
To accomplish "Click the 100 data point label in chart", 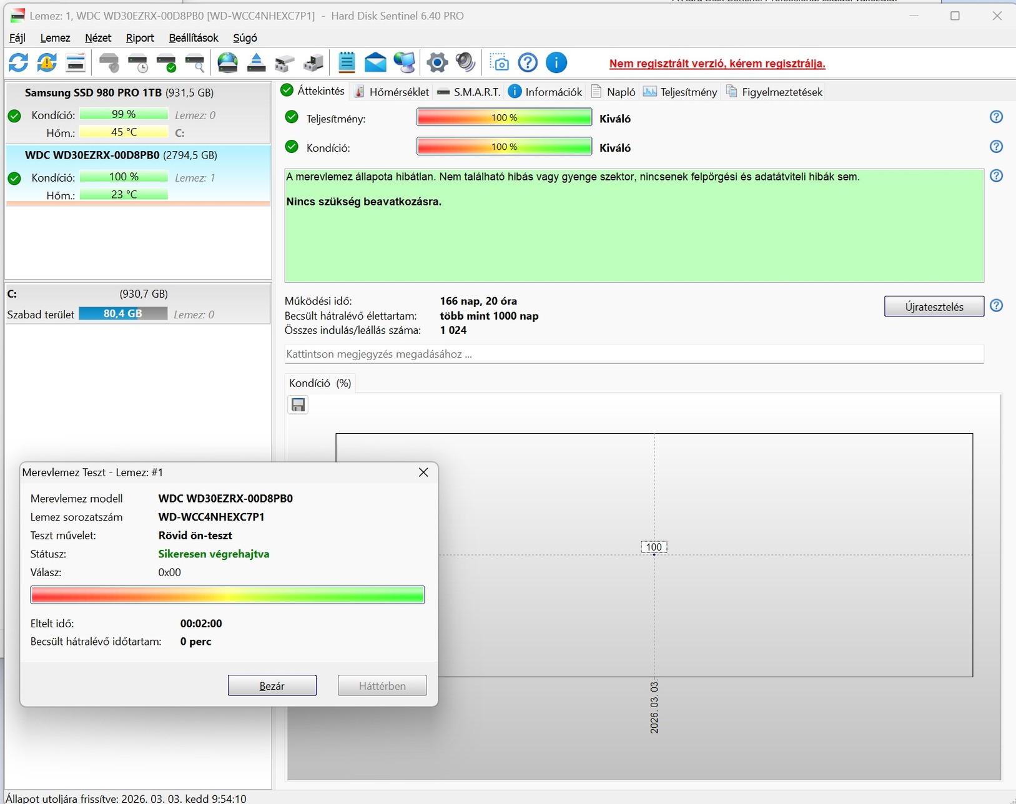I will pyautogui.click(x=654, y=547).
